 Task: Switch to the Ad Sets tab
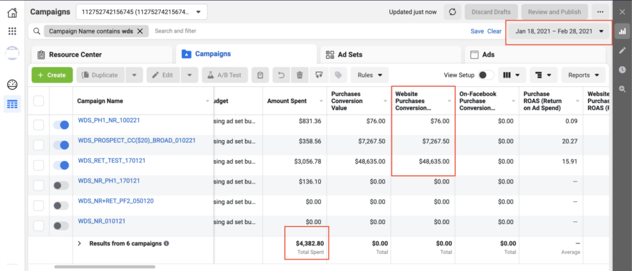[x=391, y=54]
